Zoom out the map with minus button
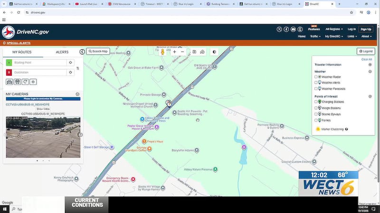 point(182,52)
